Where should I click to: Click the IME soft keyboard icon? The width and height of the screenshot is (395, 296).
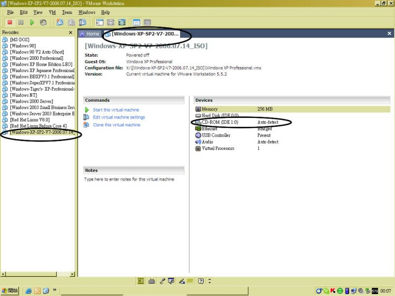[152, 281]
